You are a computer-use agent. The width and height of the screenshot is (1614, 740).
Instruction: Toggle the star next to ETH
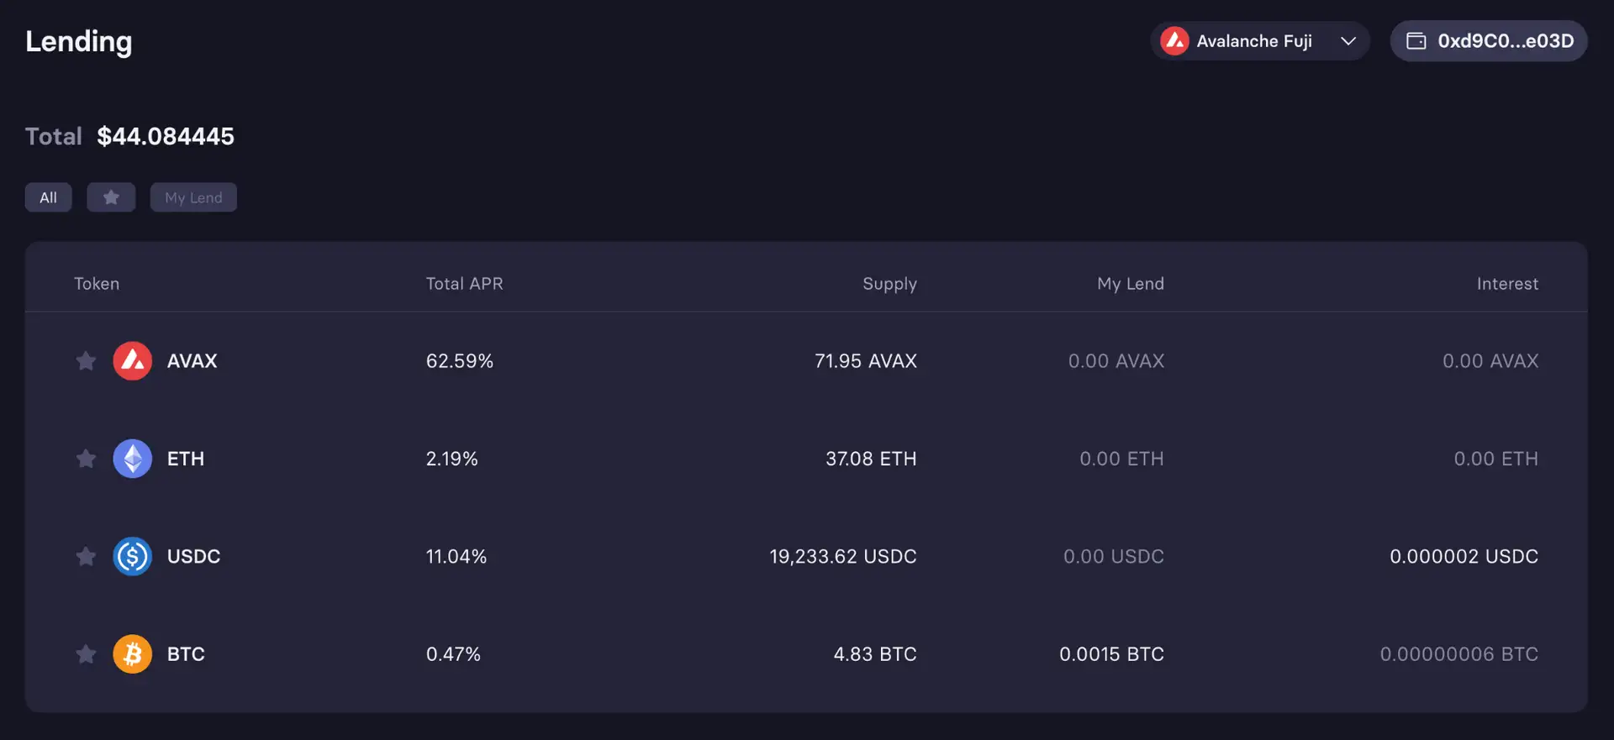86,459
